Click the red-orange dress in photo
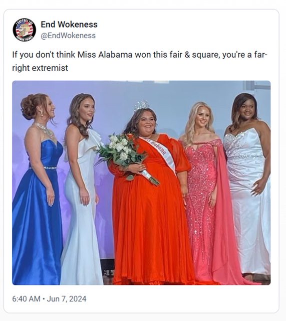 (152, 211)
